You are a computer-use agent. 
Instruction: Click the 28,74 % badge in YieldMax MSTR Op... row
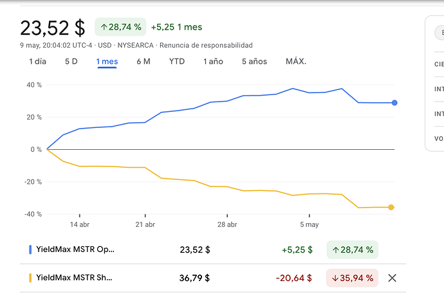(x=353, y=249)
